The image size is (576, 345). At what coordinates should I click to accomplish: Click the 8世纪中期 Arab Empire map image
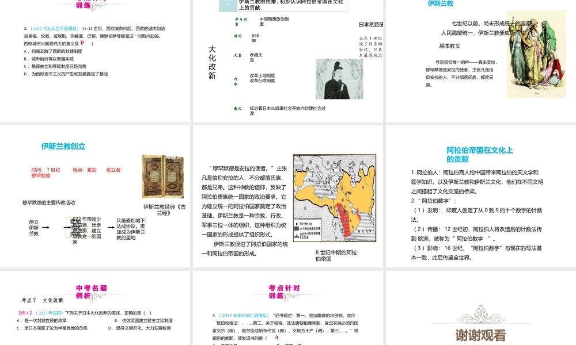click(335, 198)
